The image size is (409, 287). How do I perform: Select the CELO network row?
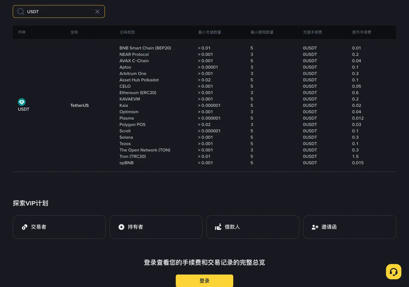[125, 86]
